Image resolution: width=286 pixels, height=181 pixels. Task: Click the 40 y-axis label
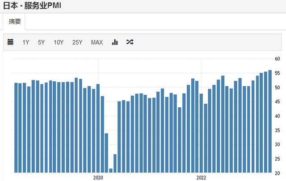pyautogui.click(x=277, y=116)
